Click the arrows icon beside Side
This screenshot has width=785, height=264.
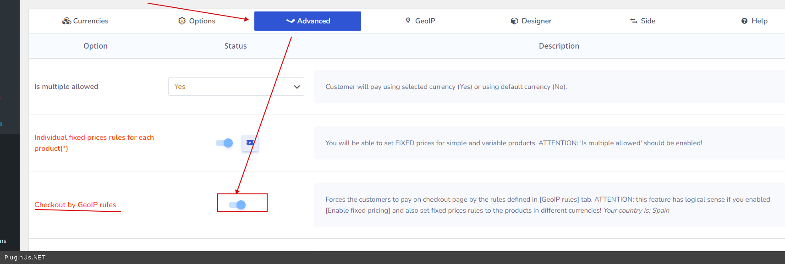(634, 21)
